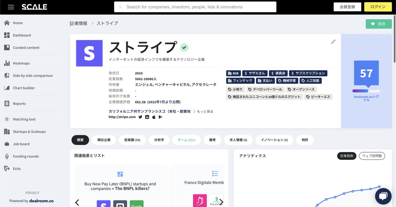Open the BNPL killers list card
The width and height of the screenshot is (396, 207).
(120, 186)
